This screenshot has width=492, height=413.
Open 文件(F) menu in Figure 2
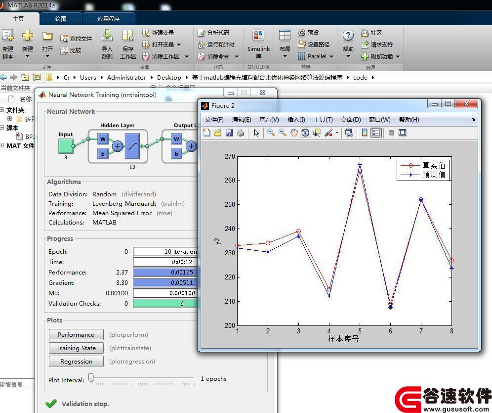(x=214, y=120)
